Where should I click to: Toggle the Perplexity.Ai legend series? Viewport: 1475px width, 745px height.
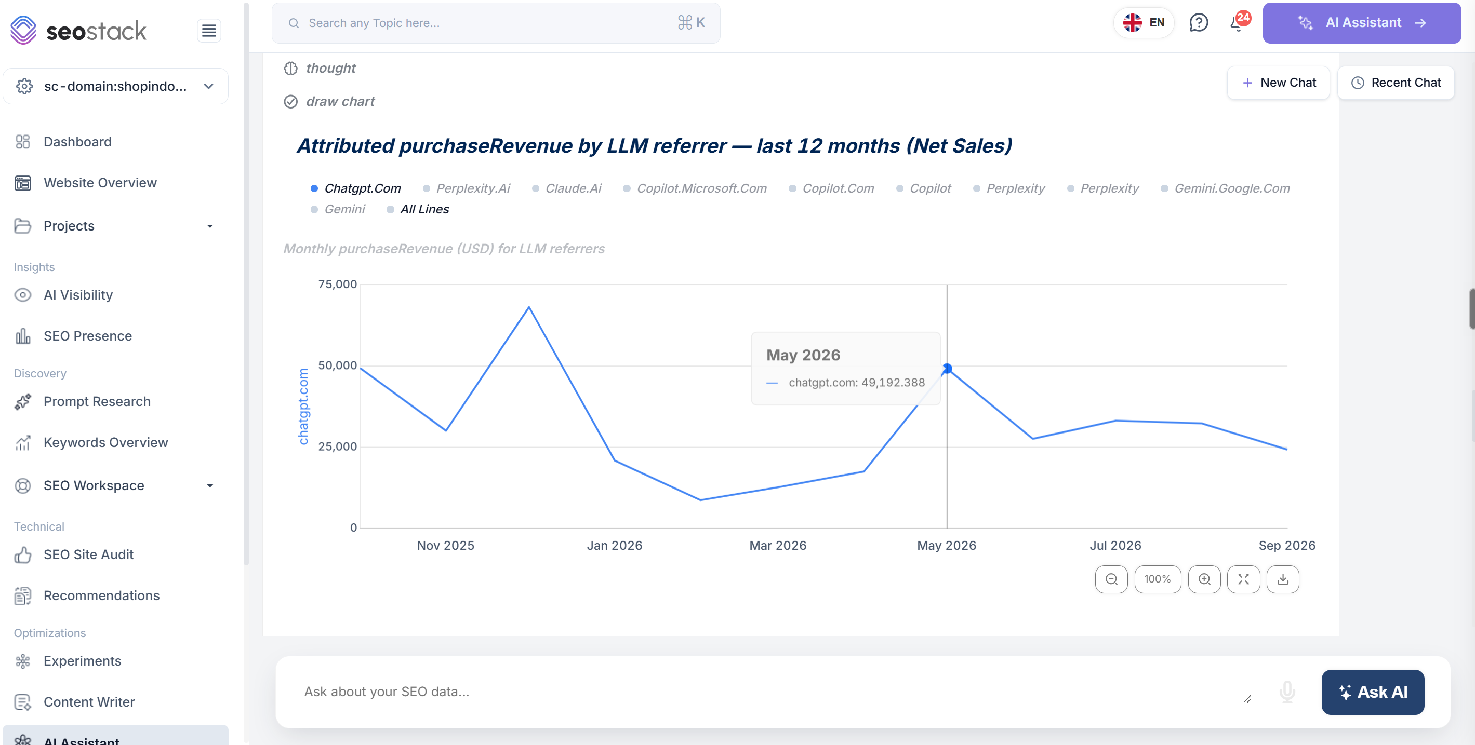(x=466, y=188)
